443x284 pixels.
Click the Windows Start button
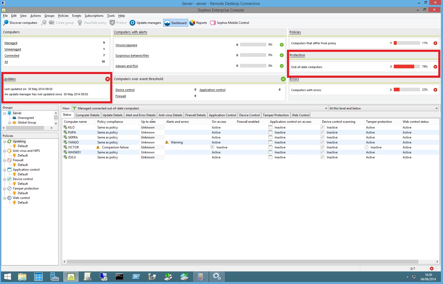tap(8, 277)
